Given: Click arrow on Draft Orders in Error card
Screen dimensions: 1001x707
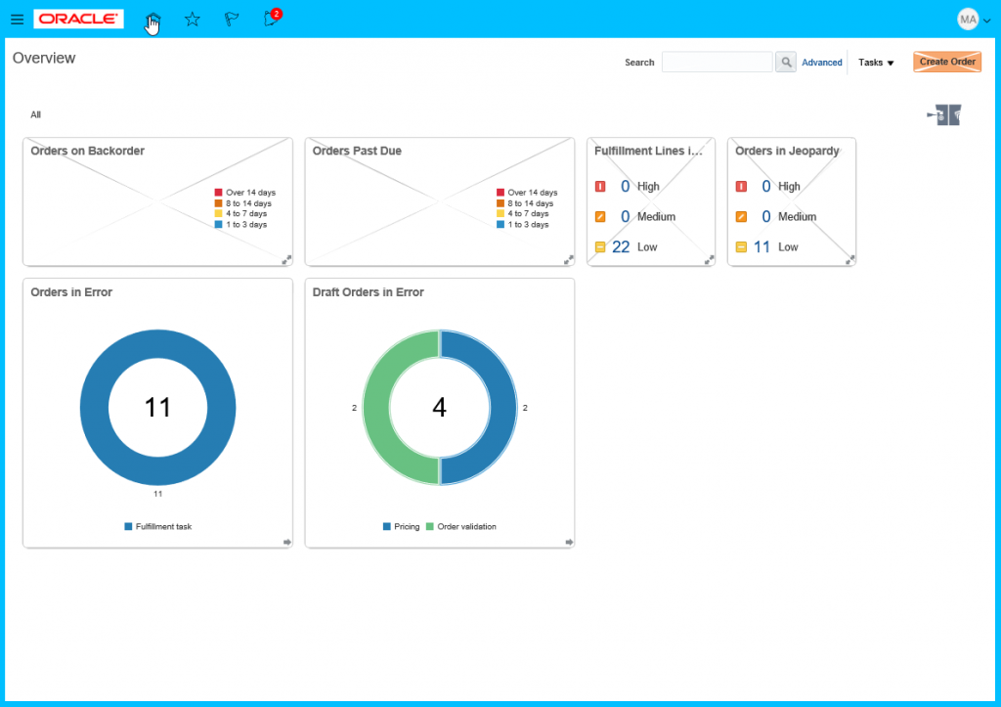Looking at the screenshot, I should (569, 542).
